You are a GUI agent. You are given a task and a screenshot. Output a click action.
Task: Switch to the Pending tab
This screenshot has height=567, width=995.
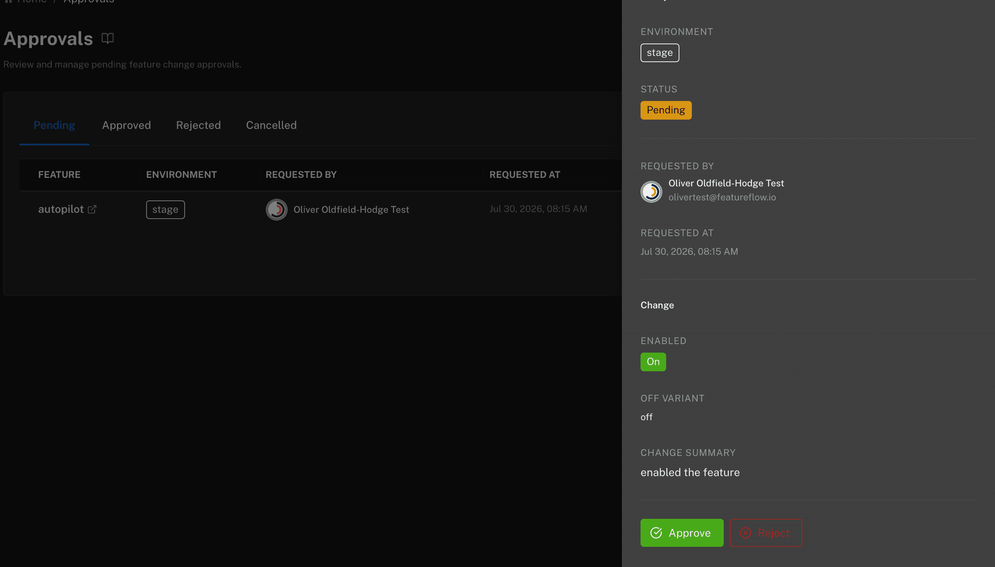[54, 125]
